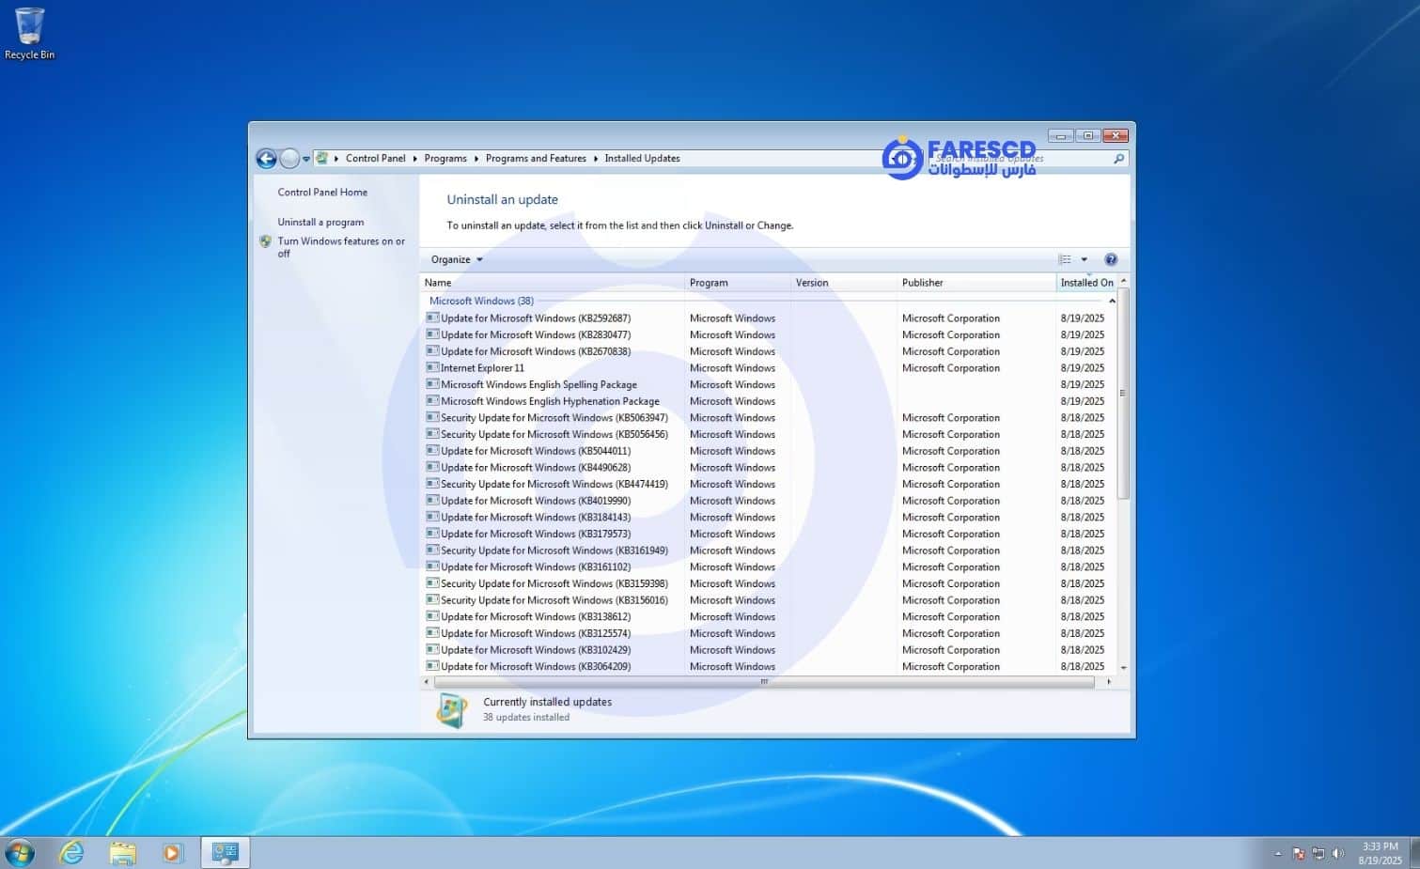1420x869 pixels.
Task: Click the Control Panel breadcrumb
Action: click(x=376, y=158)
